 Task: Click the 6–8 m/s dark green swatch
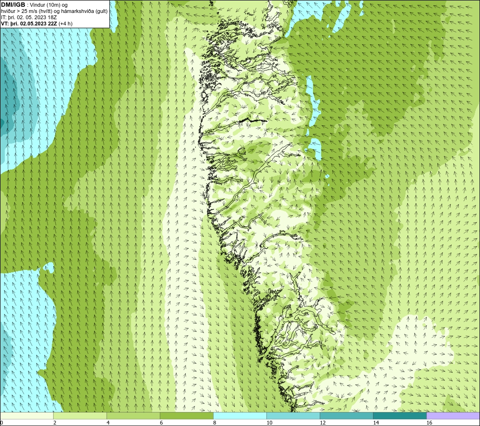[186, 416]
